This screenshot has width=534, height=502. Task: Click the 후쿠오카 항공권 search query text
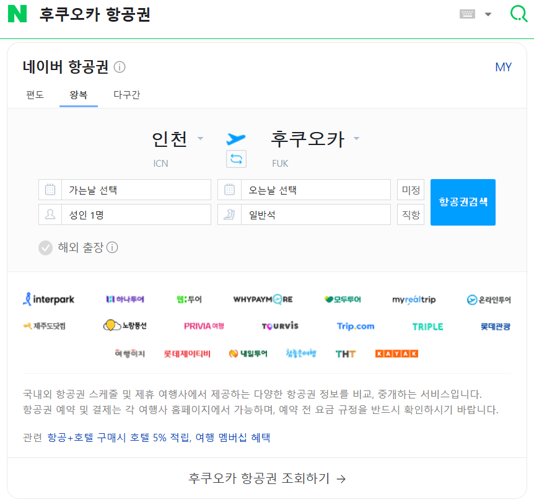pyautogui.click(x=95, y=14)
